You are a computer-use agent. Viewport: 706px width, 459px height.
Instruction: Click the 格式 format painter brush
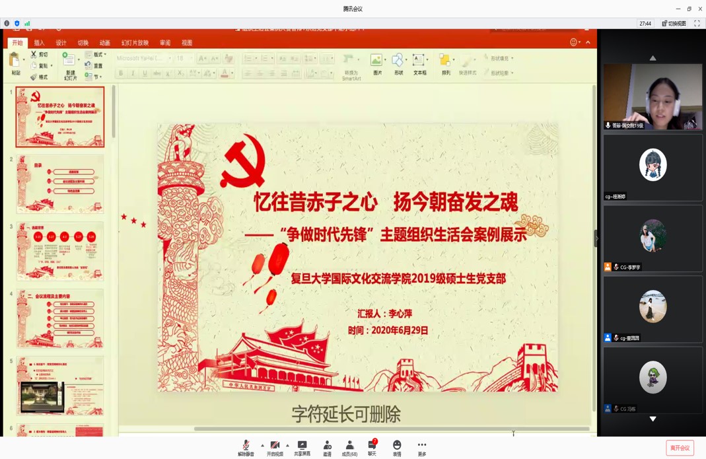(x=33, y=77)
